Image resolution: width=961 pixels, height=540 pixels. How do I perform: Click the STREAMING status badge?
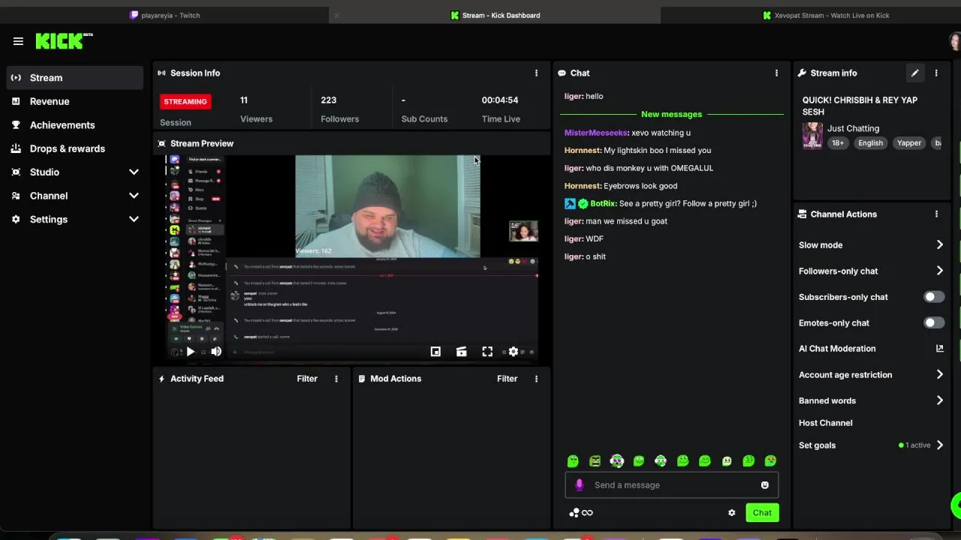click(185, 101)
